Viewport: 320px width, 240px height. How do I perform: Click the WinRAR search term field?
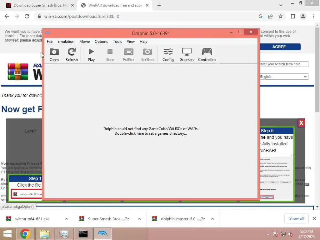coord(284,64)
